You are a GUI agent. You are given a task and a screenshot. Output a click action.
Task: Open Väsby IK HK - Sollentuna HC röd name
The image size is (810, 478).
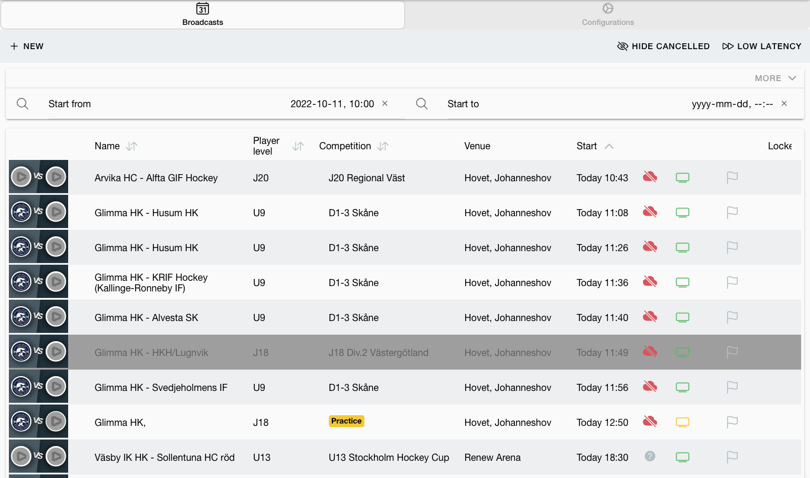click(x=165, y=457)
